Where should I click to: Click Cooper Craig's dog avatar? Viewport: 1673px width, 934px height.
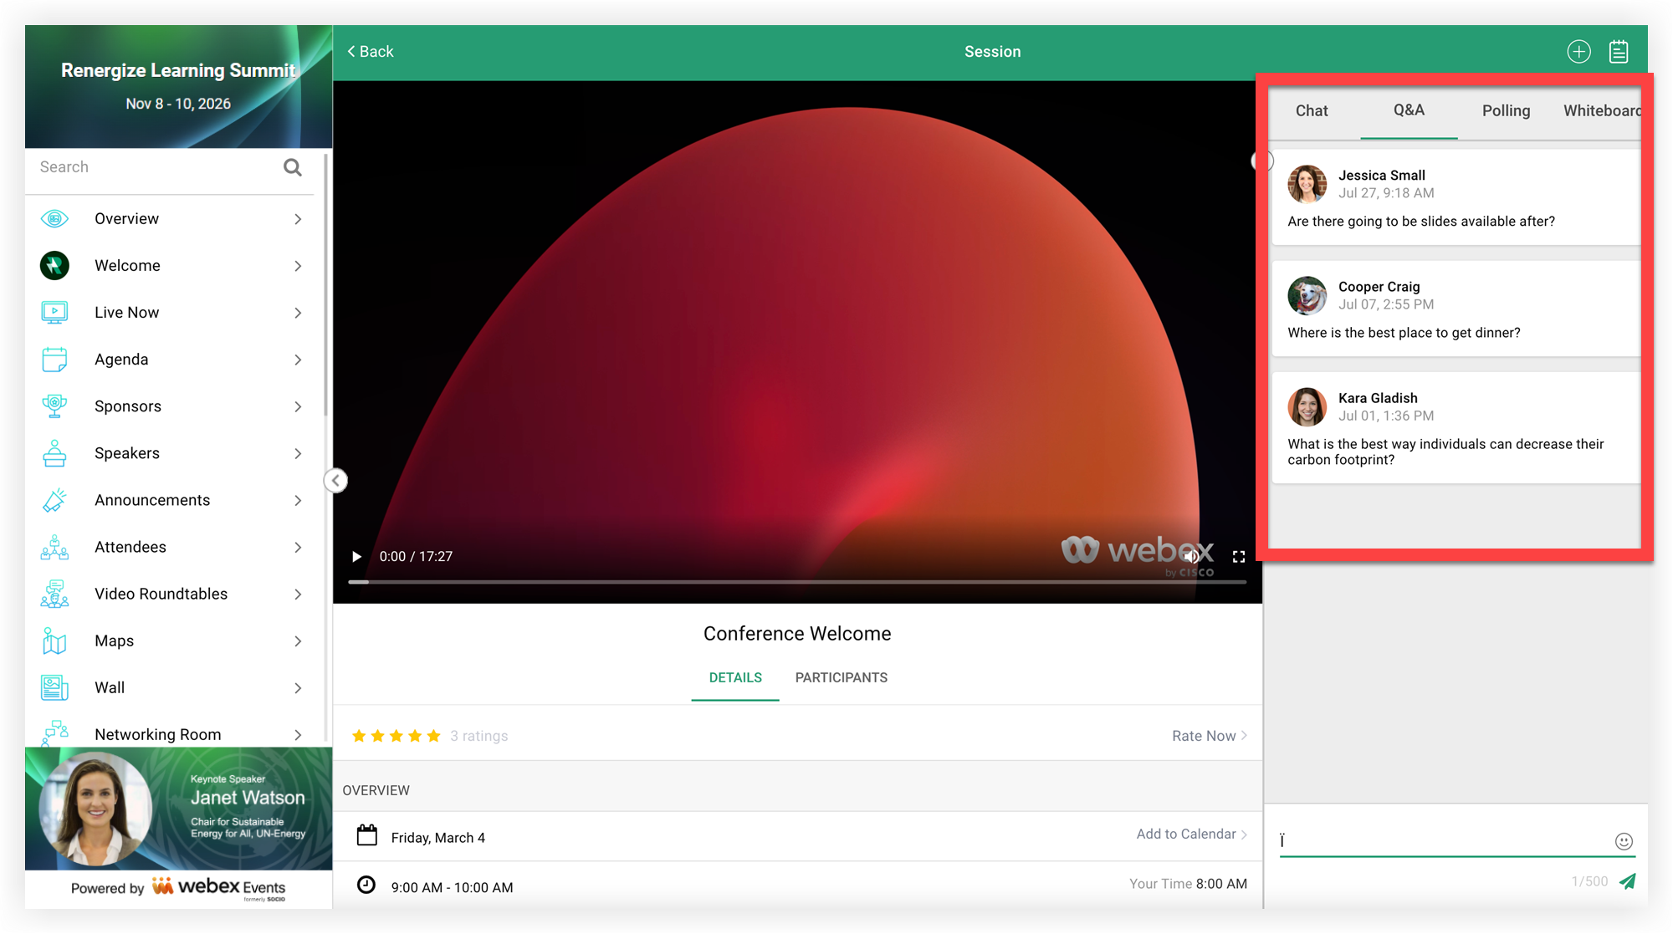1307,295
